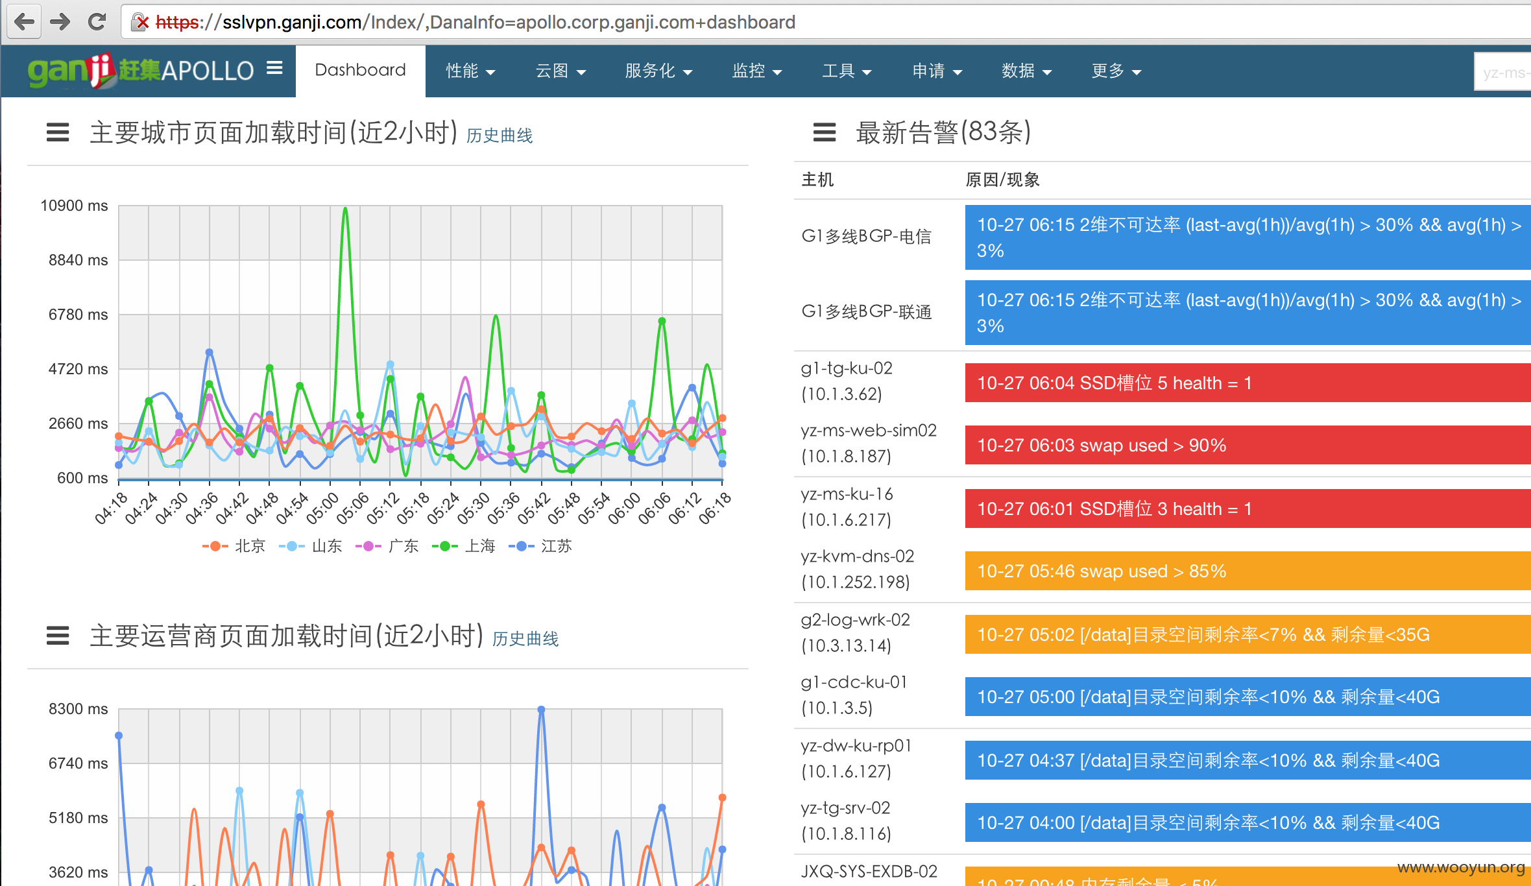This screenshot has width=1531, height=886.
Task: Open 历史曲线 link for carrier load time
Action: (525, 639)
